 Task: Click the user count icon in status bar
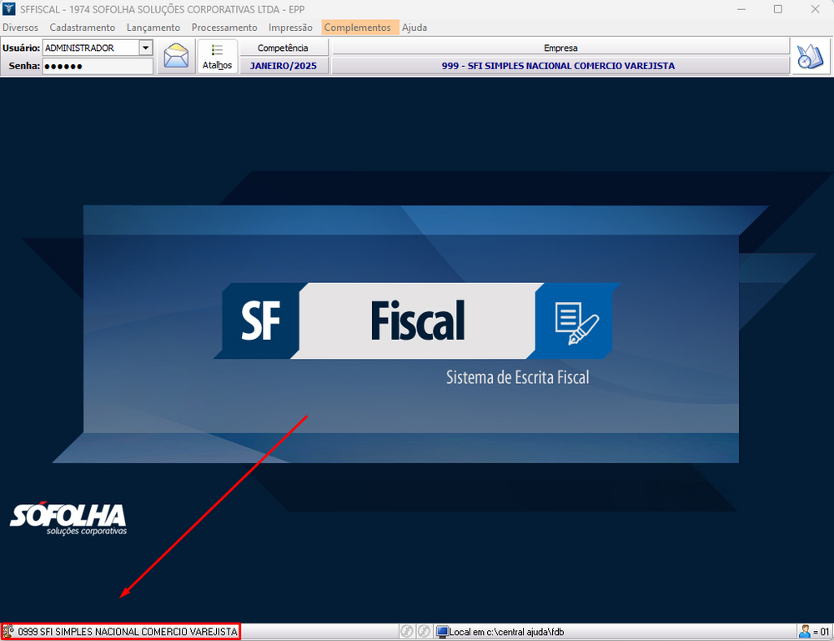(x=805, y=632)
